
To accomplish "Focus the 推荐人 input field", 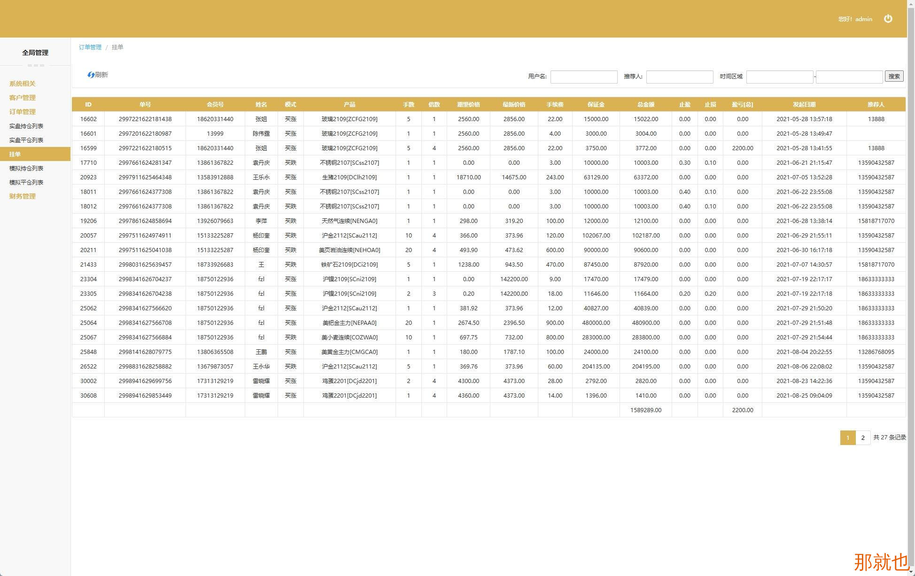I will [x=679, y=77].
